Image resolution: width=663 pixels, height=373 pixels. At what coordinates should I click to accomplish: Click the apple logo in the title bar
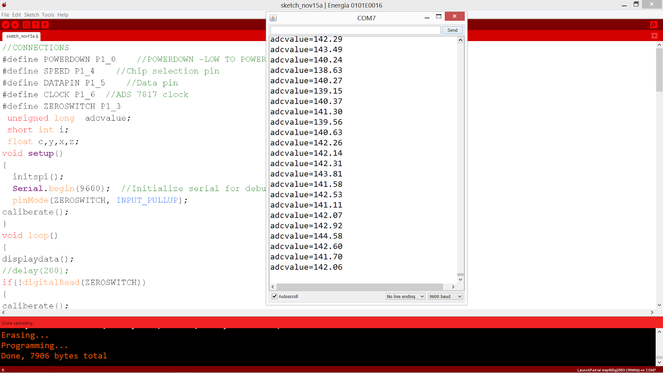pyautogui.click(x=5, y=5)
